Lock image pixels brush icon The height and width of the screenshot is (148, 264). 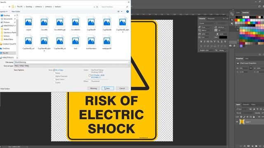click(x=245, y=117)
